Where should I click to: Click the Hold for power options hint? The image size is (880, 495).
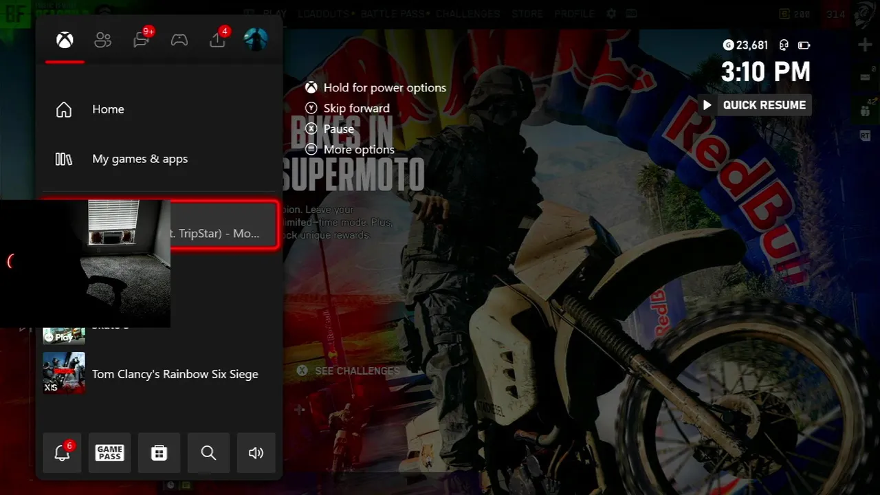(376, 87)
